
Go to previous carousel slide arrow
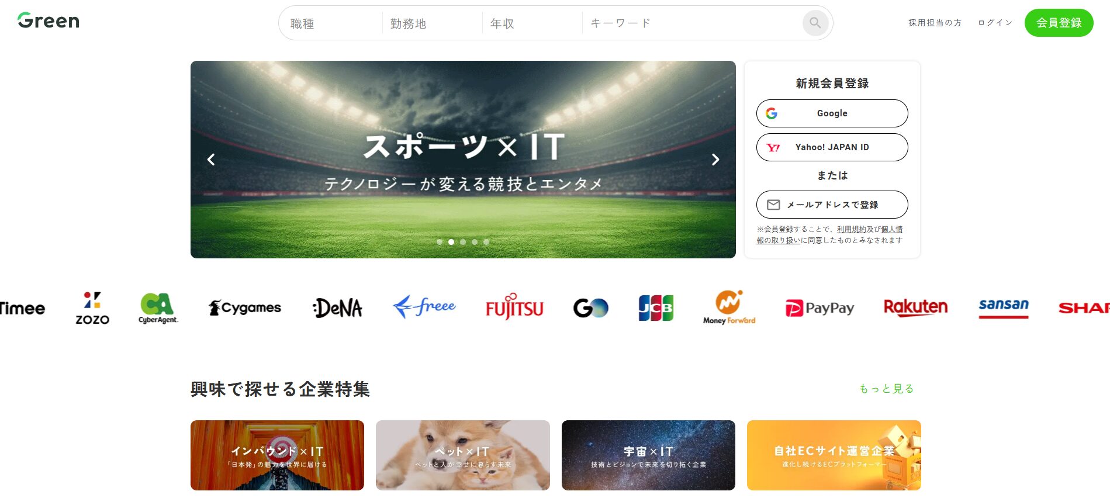(x=211, y=160)
